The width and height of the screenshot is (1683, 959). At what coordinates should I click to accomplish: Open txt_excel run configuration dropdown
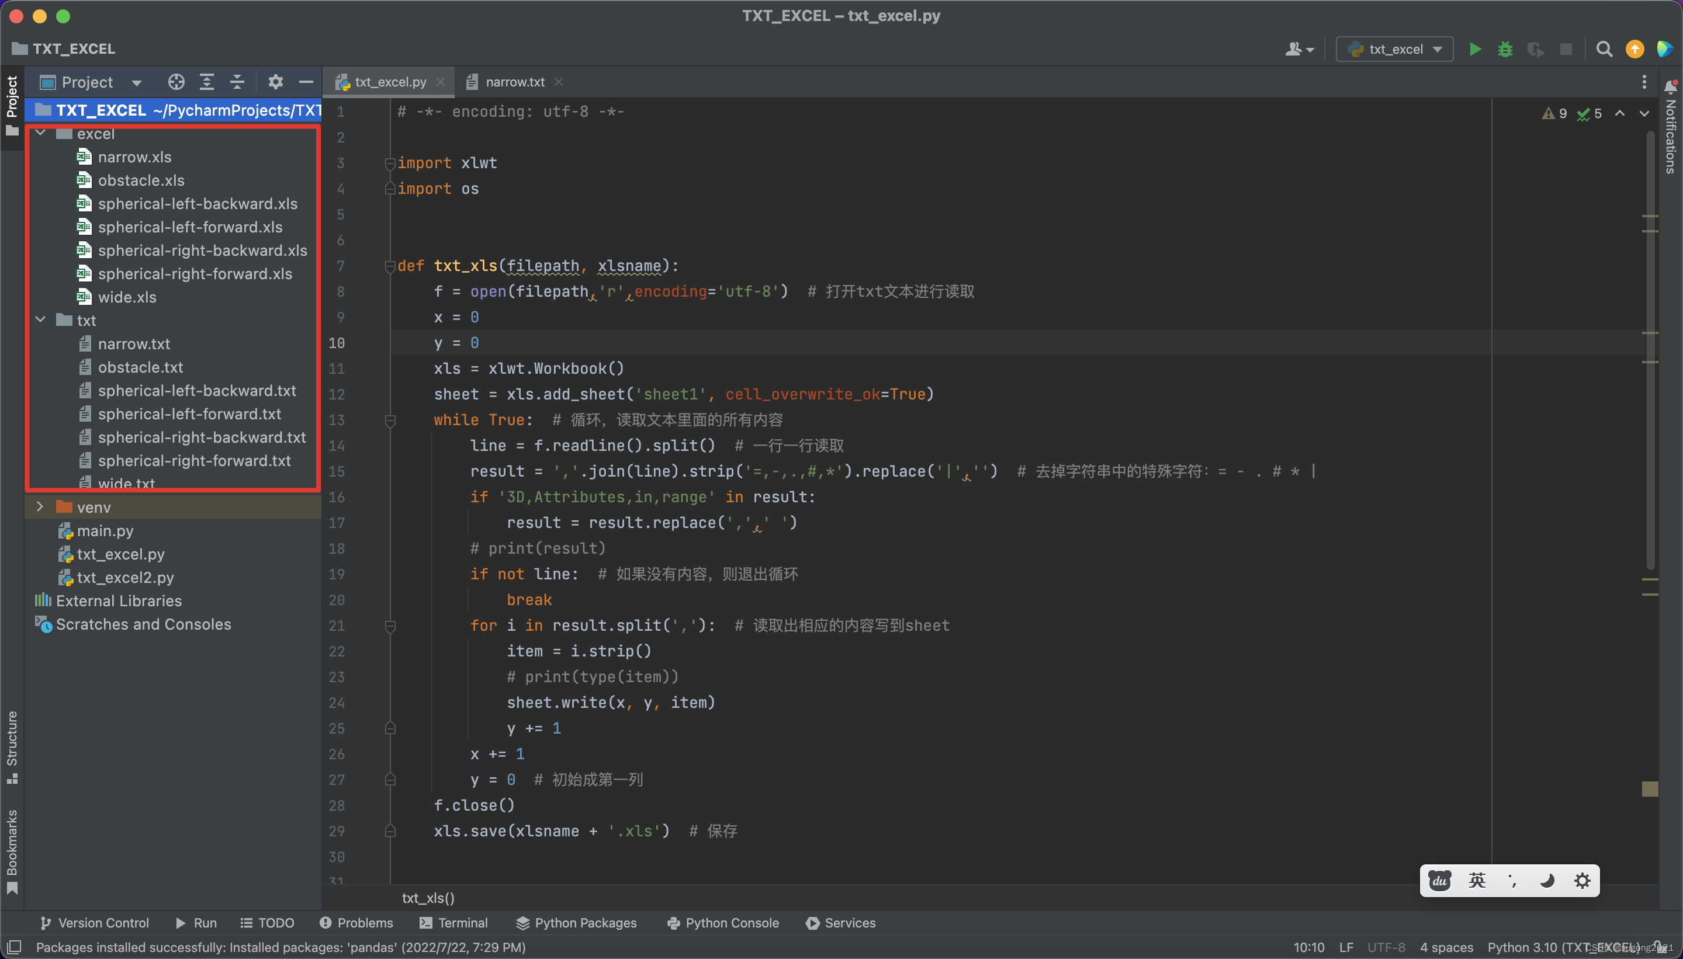[1395, 50]
